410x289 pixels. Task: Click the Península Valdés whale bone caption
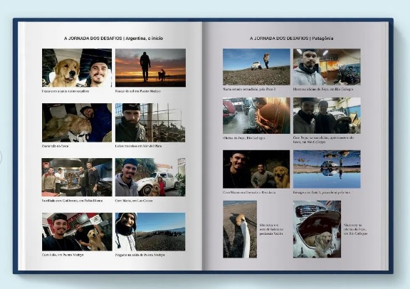[x=272, y=229]
